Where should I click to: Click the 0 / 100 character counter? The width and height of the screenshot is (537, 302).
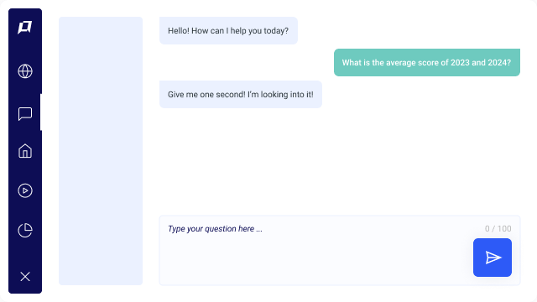coord(498,228)
